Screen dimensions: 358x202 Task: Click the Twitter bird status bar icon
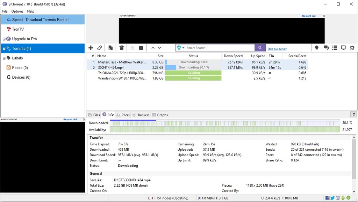332,198
